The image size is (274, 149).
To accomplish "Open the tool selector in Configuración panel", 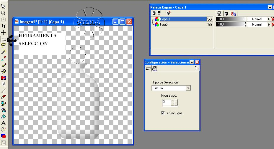I will (197, 68).
